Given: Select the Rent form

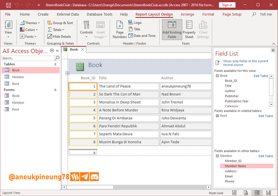Looking at the screenshot, I should pos(30,109).
